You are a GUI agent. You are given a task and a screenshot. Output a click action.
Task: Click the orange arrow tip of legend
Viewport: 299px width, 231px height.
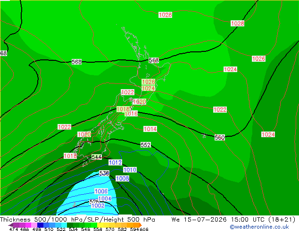[141, 225]
